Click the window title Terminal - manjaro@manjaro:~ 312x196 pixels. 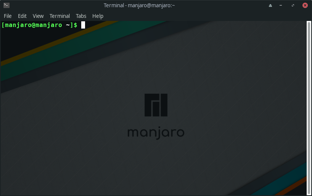pyautogui.click(x=139, y=5)
